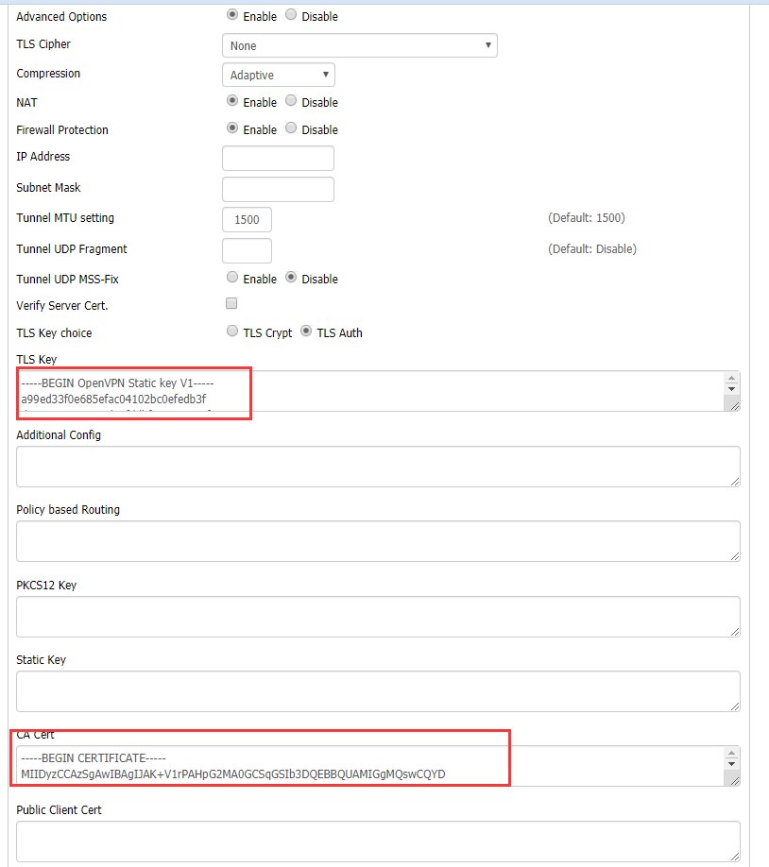The width and height of the screenshot is (769, 867).
Task: Open the TLS Cipher dropdown
Action: (x=360, y=45)
